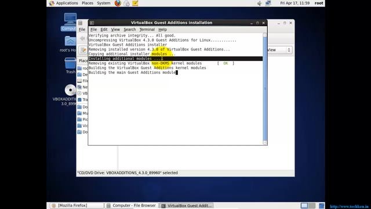Open the terminal Search menu
Screen dimensions: 371x209
pos(130,30)
